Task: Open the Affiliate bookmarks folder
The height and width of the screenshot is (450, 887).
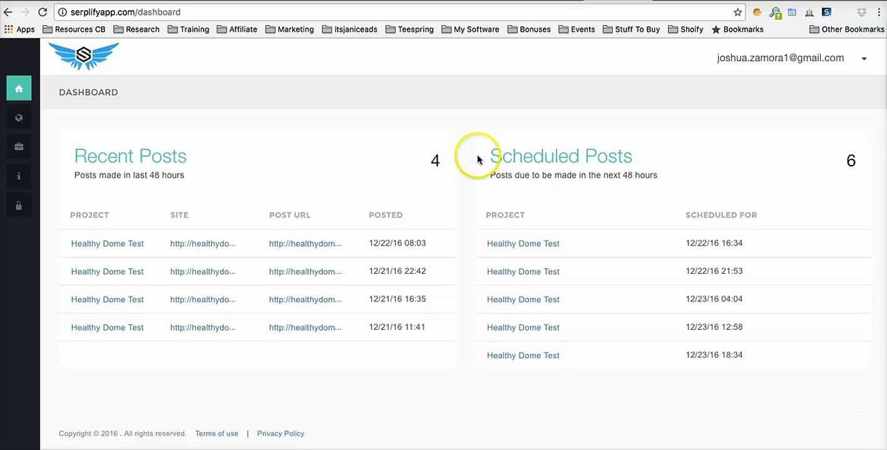Action: (237, 29)
